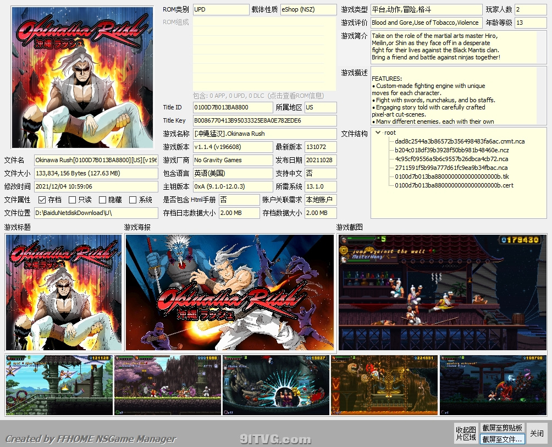Tick the 隐藏 hidden attribute checkbox
This screenshot has height=447, width=552.
coord(102,200)
